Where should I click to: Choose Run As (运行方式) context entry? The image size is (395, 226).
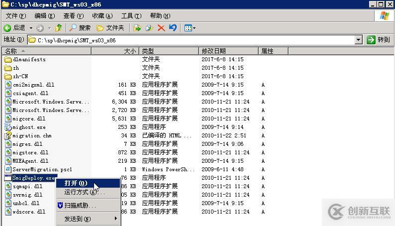[88, 192]
